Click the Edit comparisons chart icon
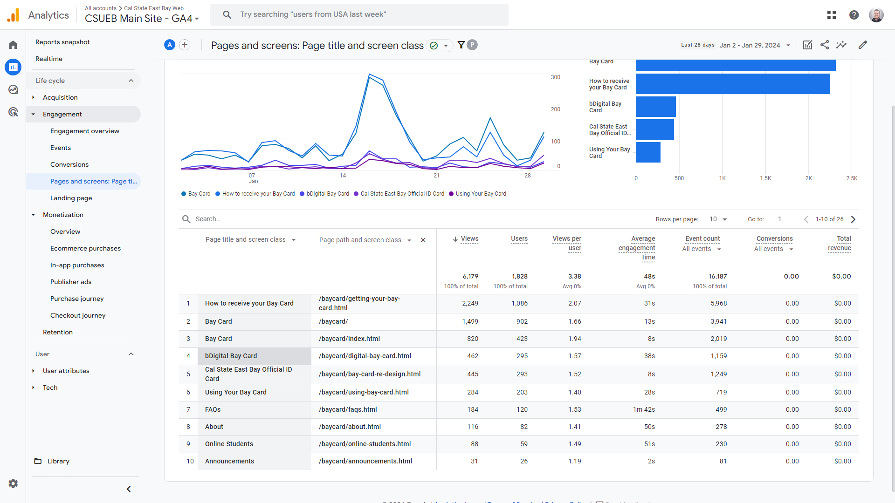The image size is (895, 503). [808, 45]
